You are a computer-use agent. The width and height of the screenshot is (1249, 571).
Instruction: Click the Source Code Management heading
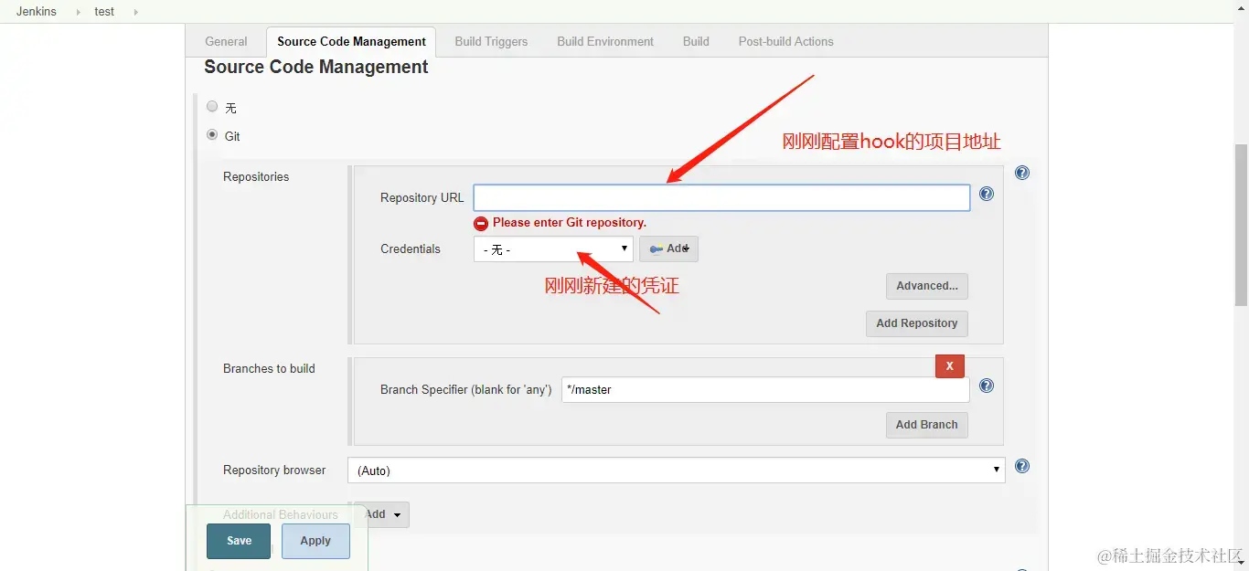[316, 67]
